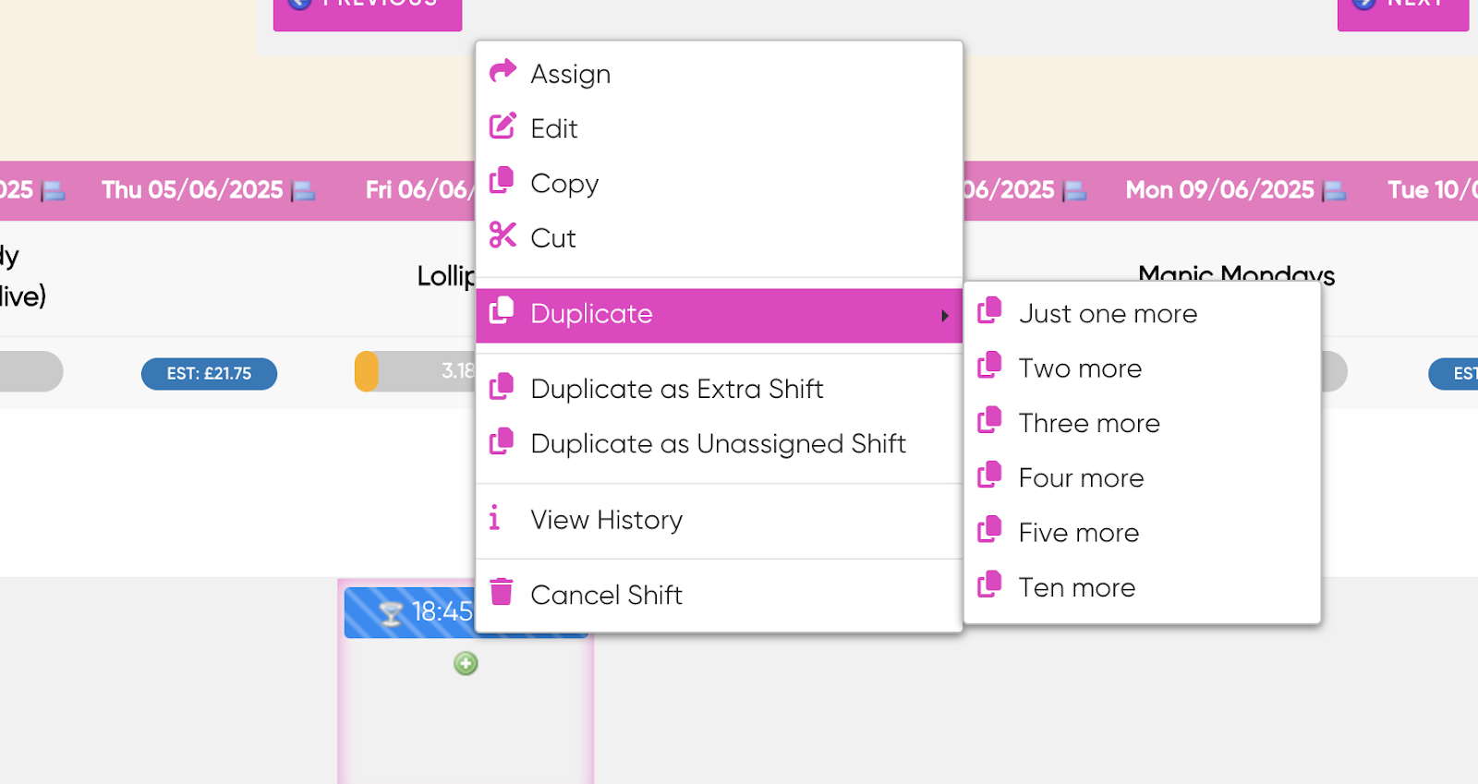
Task: Click the Edit pencil icon
Action: [x=503, y=126]
